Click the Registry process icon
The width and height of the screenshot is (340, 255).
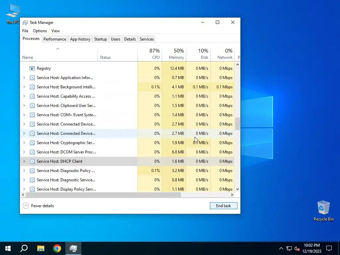coord(32,68)
